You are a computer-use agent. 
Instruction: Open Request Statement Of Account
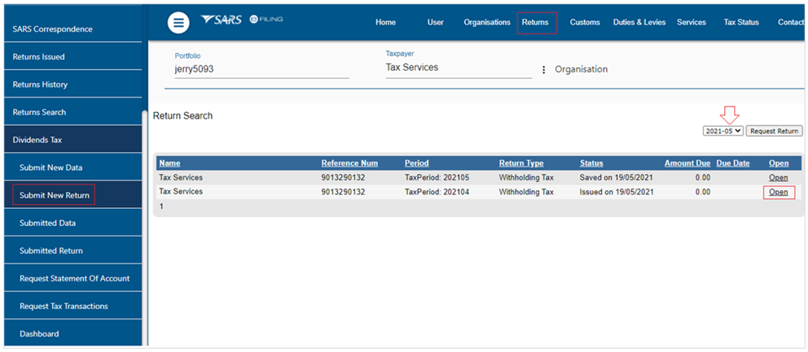click(x=73, y=278)
